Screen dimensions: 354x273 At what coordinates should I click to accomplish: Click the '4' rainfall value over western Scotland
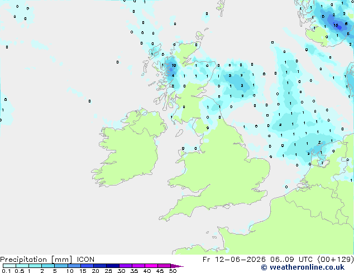tap(173, 75)
